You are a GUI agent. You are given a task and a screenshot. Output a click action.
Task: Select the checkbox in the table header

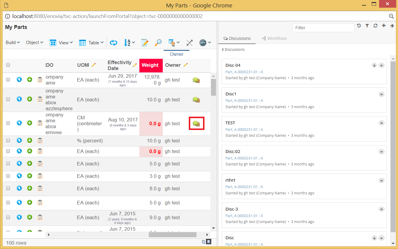click(8, 65)
